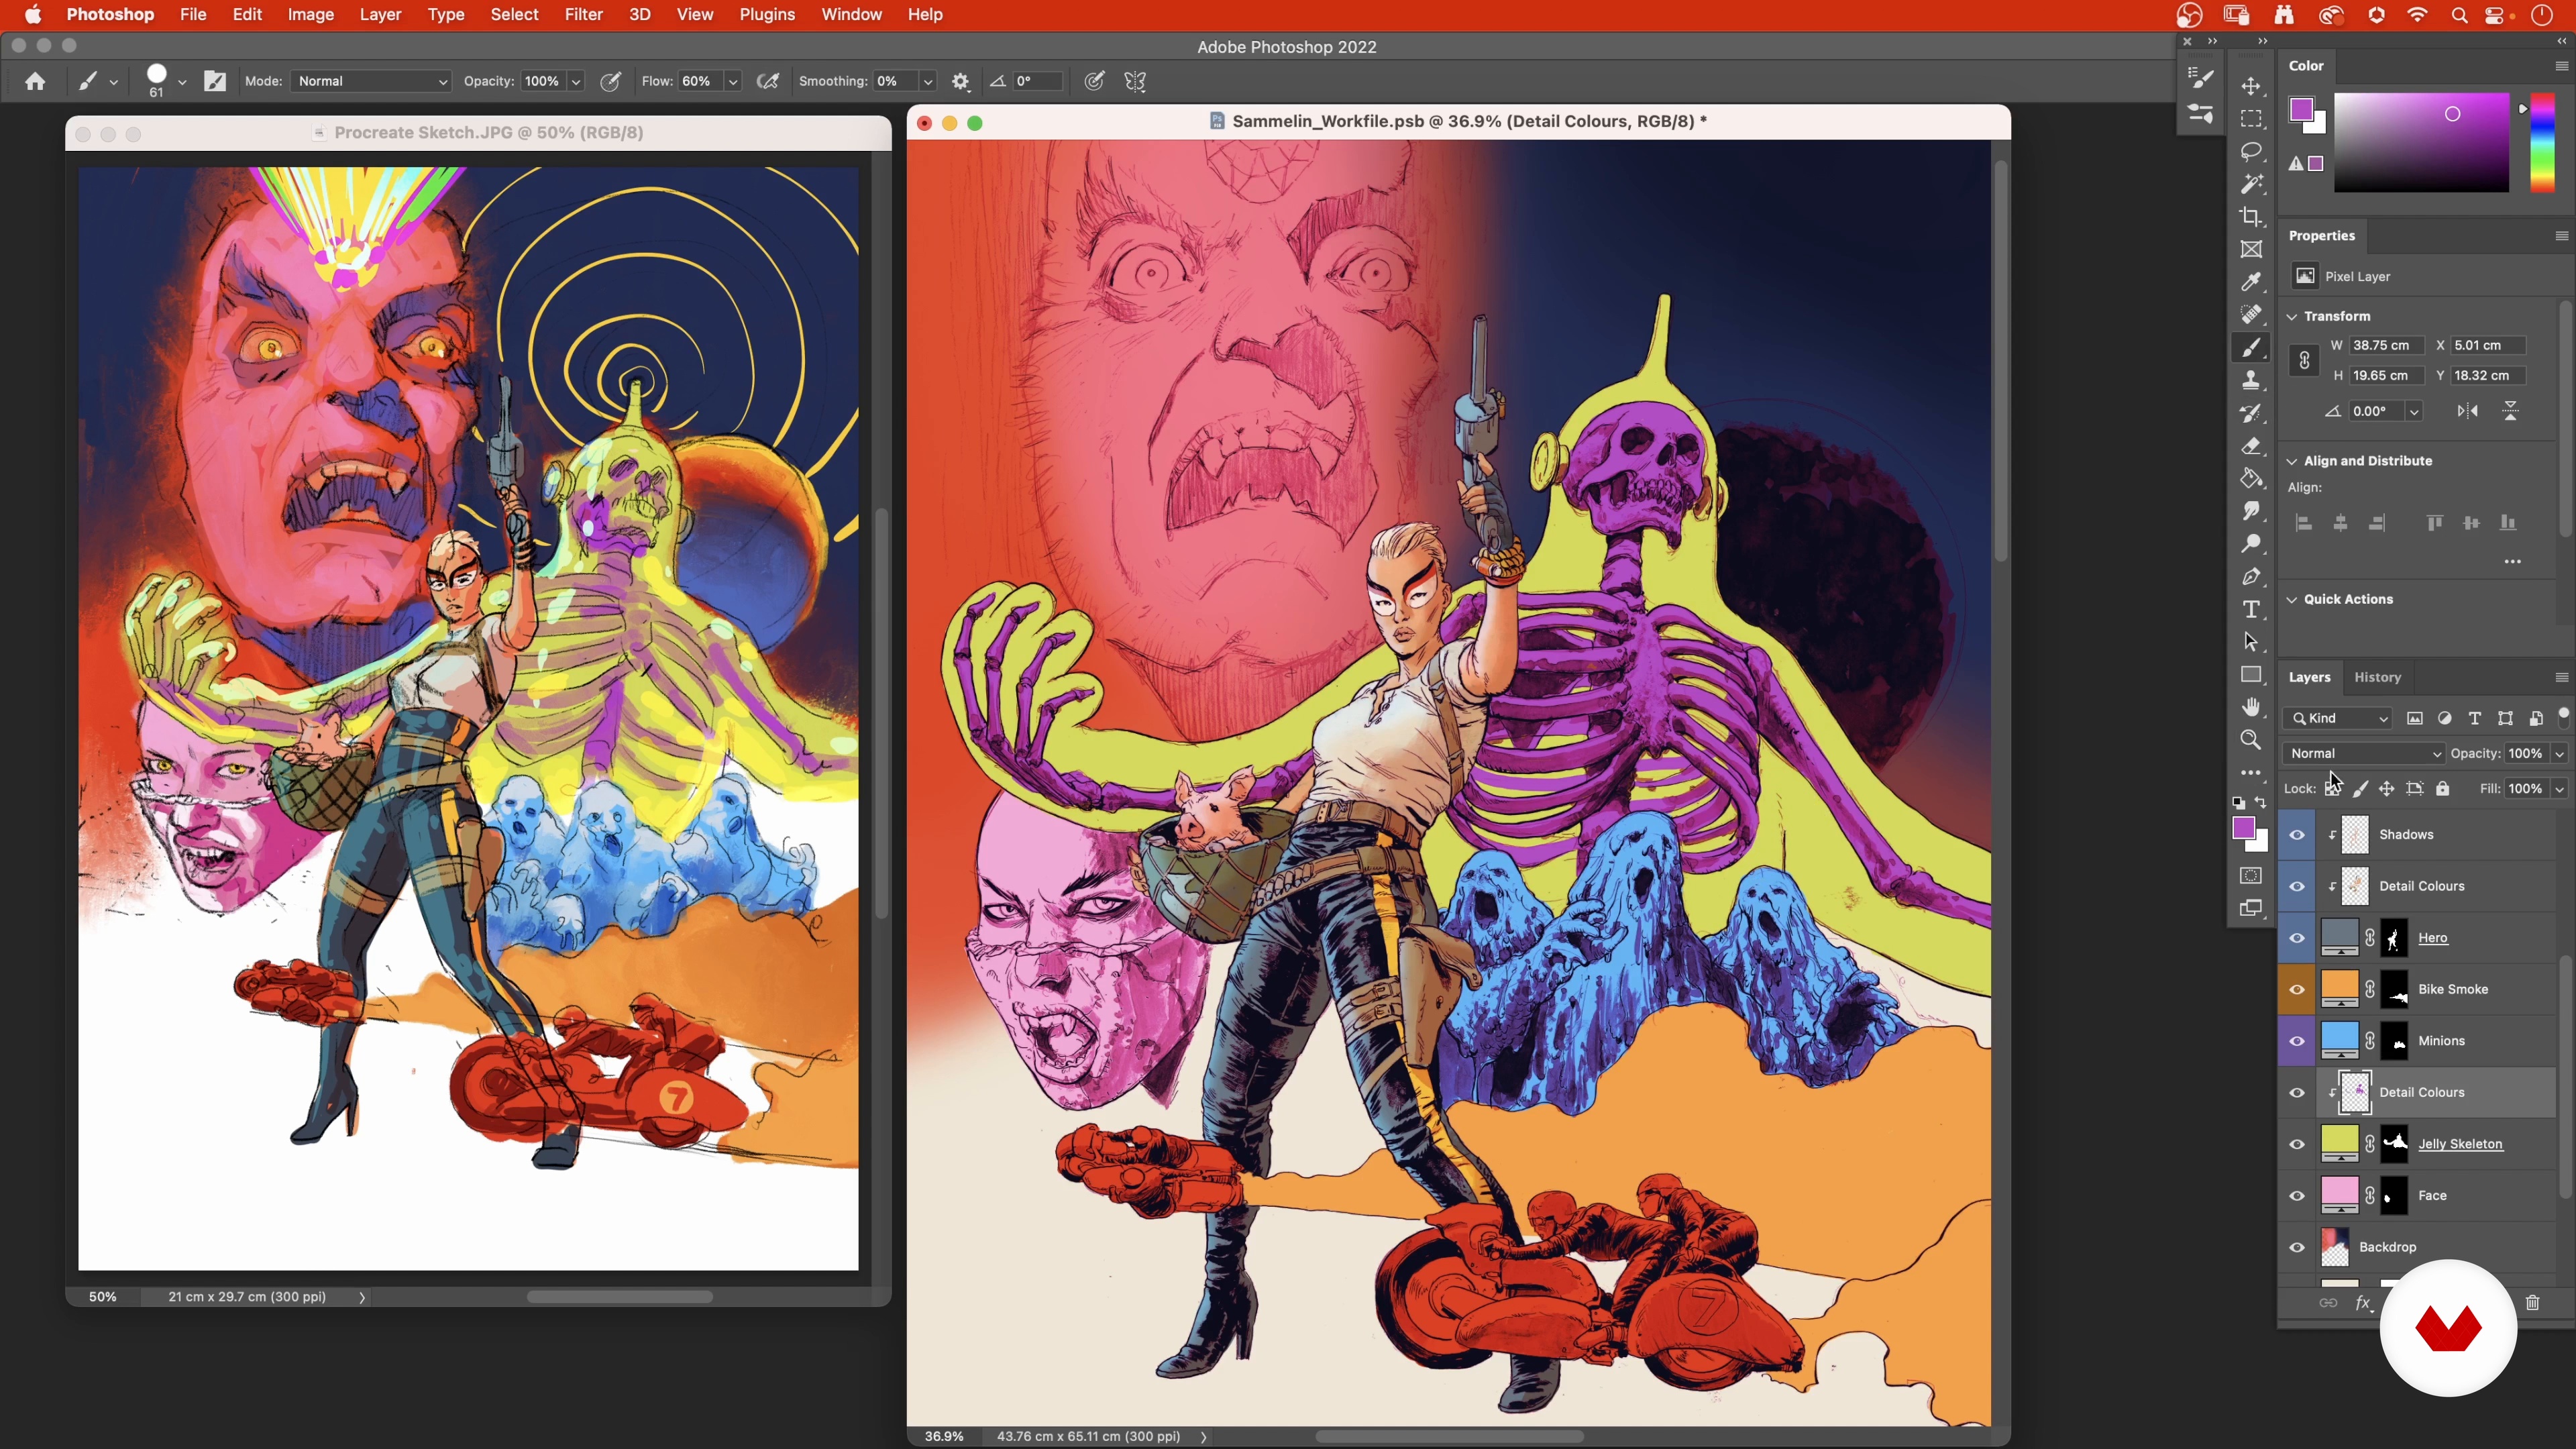Select the Magic Wand tool
The height and width of the screenshot is (1449, 2576).
[x=2251, y=184]
